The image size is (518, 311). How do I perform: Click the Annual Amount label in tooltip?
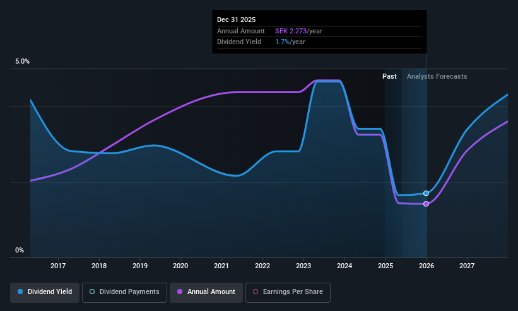point(241,31)
